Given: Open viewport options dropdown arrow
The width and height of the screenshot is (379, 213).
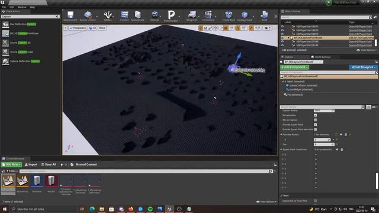Looking at the screenshot, I should [65, 28].
